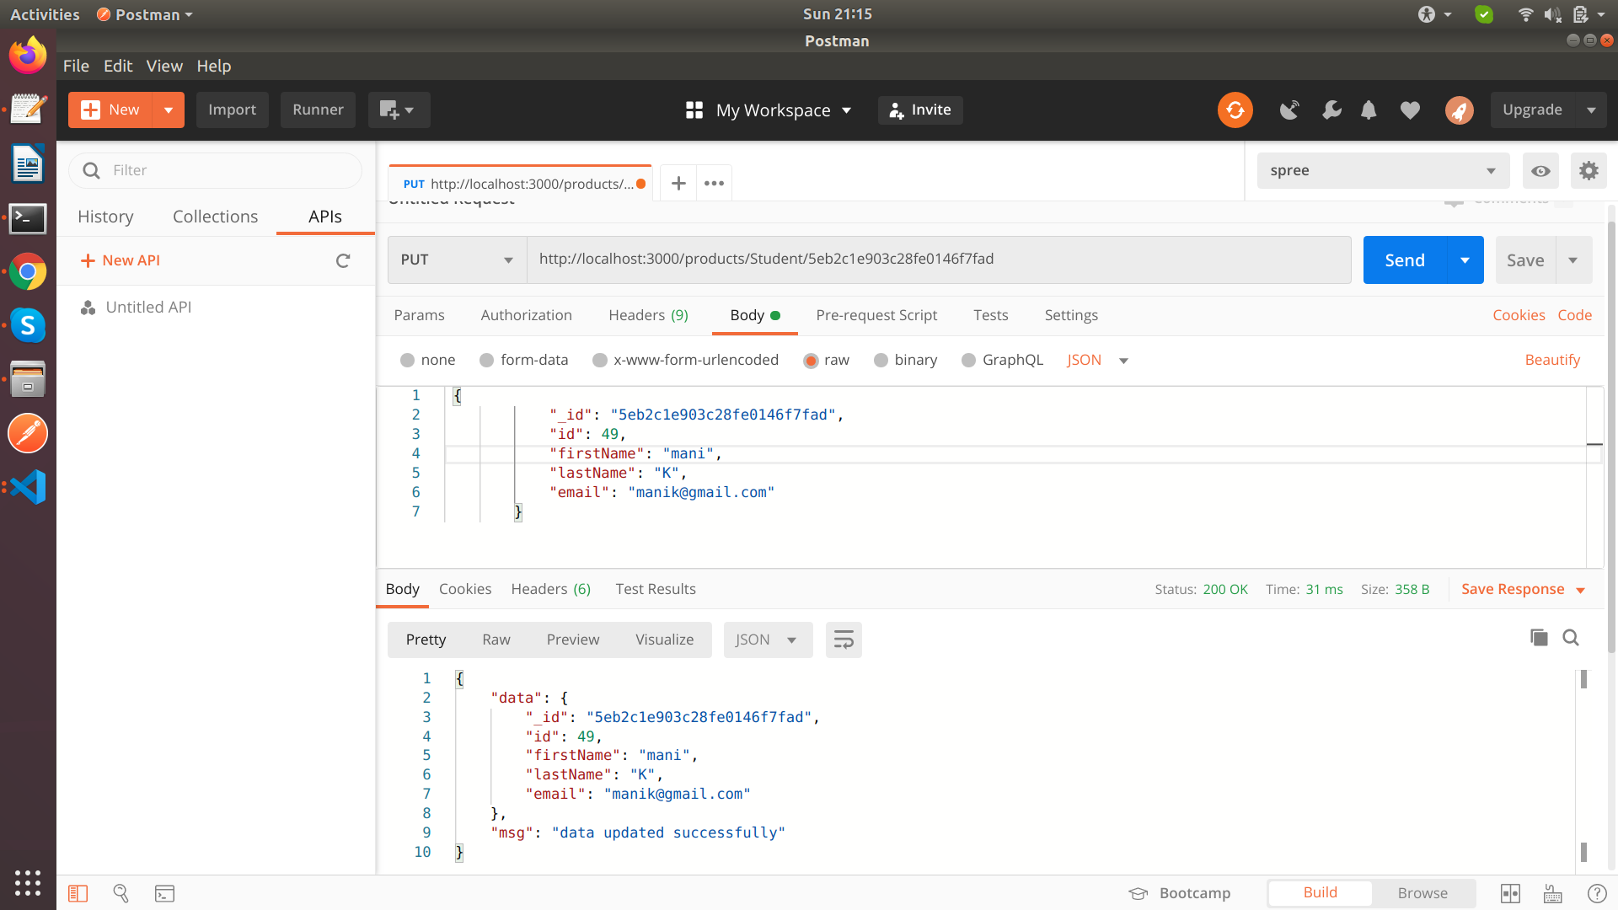Click the Import button
The width and height of the screenshot is (1618, 910).
(x=232, y=110)
